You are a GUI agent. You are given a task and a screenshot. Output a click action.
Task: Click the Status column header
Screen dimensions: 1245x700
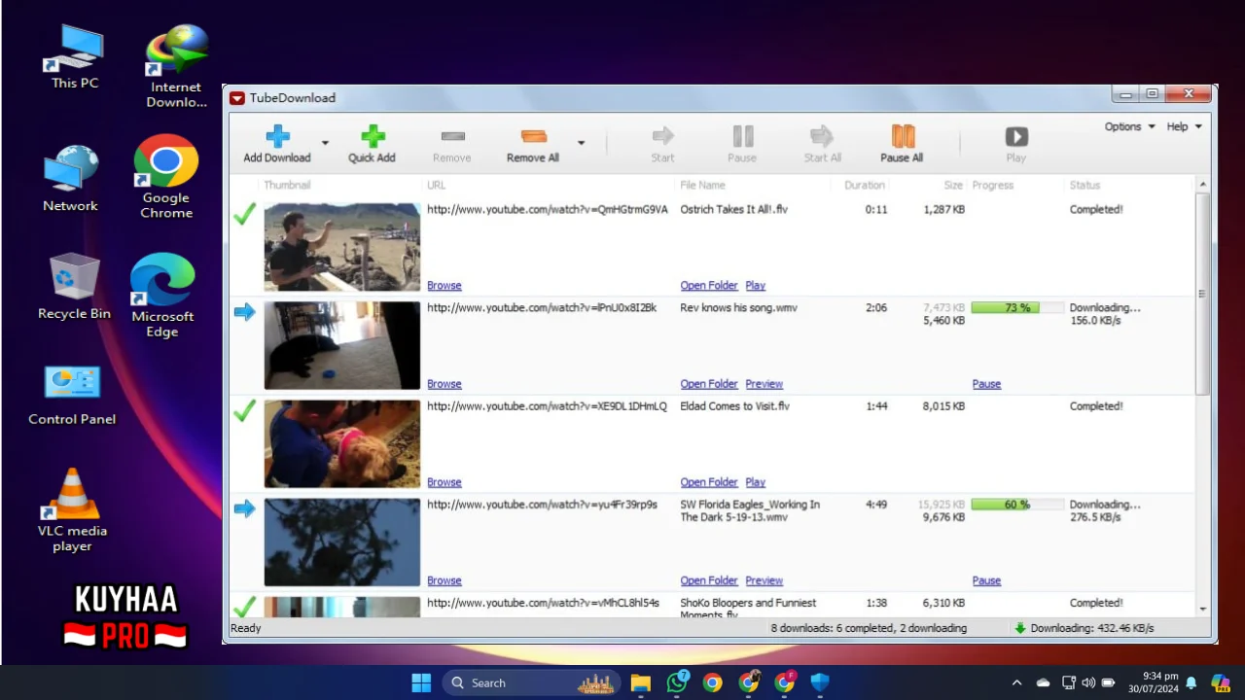click(x=1085, y=185)
